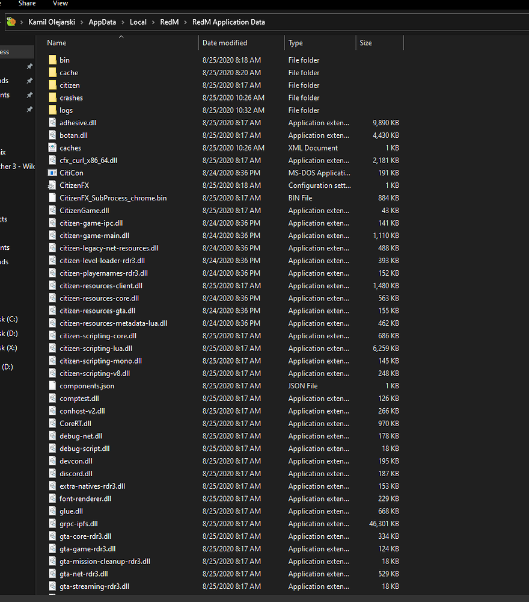Sort files by the Size column header
Screen dimensions: 529x602
365,43
